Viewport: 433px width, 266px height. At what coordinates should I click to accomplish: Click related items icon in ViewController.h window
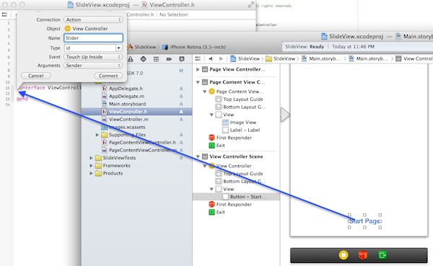pyautogui.click(x=5, y=14)
